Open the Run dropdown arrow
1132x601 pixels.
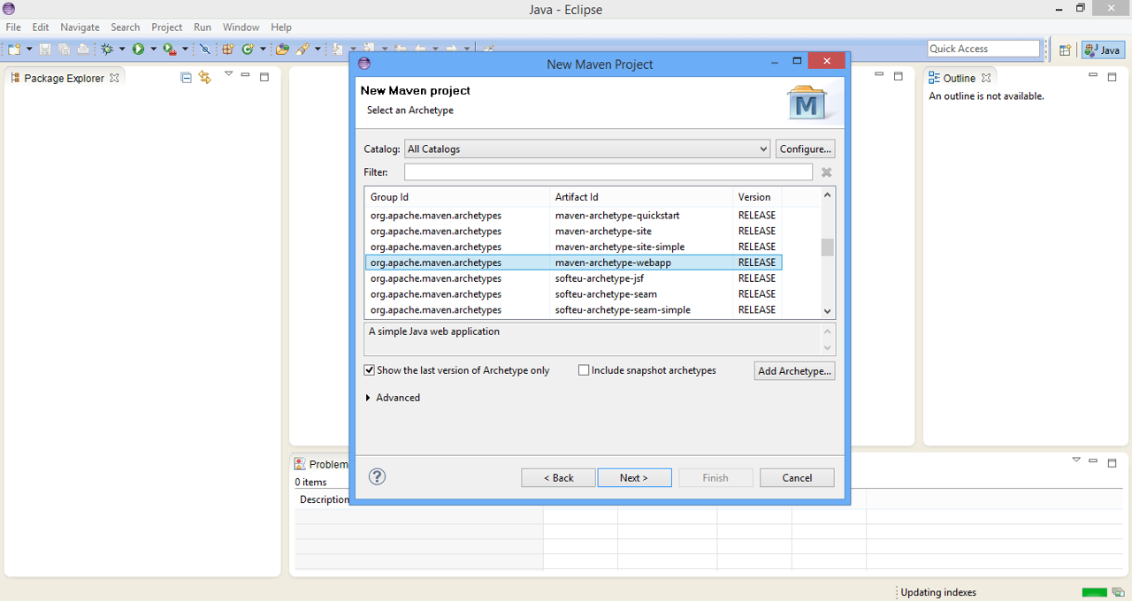(x=153, y=49)
